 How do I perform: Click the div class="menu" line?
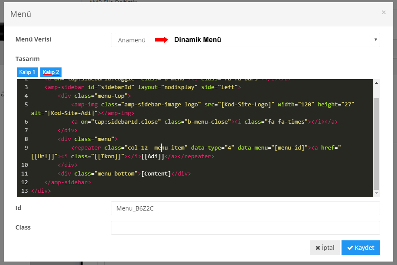88,139
